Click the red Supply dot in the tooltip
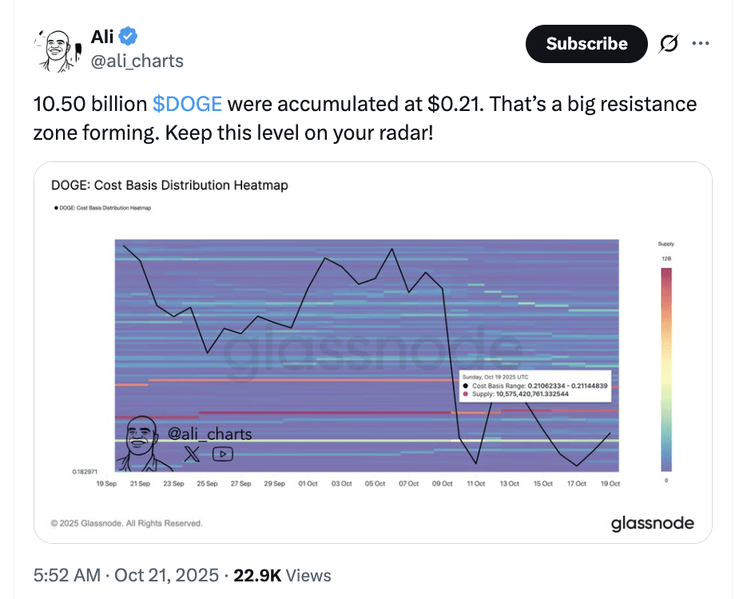 tap(466, 394)
